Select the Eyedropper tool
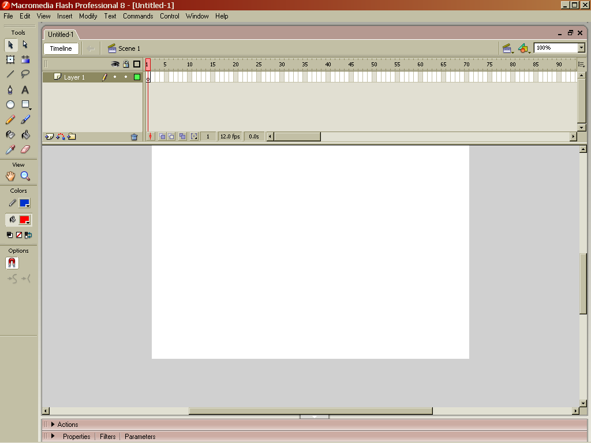Image resolution: width=591 pixels, height=443 pixels. click(10, 149)
